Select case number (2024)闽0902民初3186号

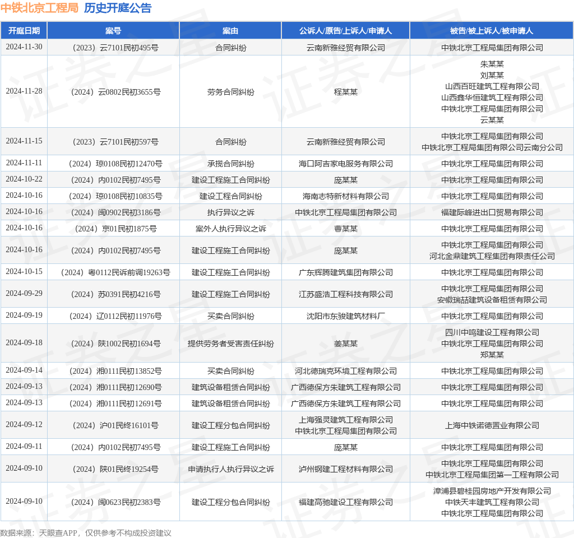(x=115, y=212)
